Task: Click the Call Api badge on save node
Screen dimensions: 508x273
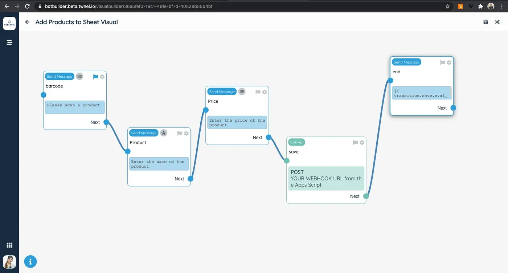Action: point(297,142)
